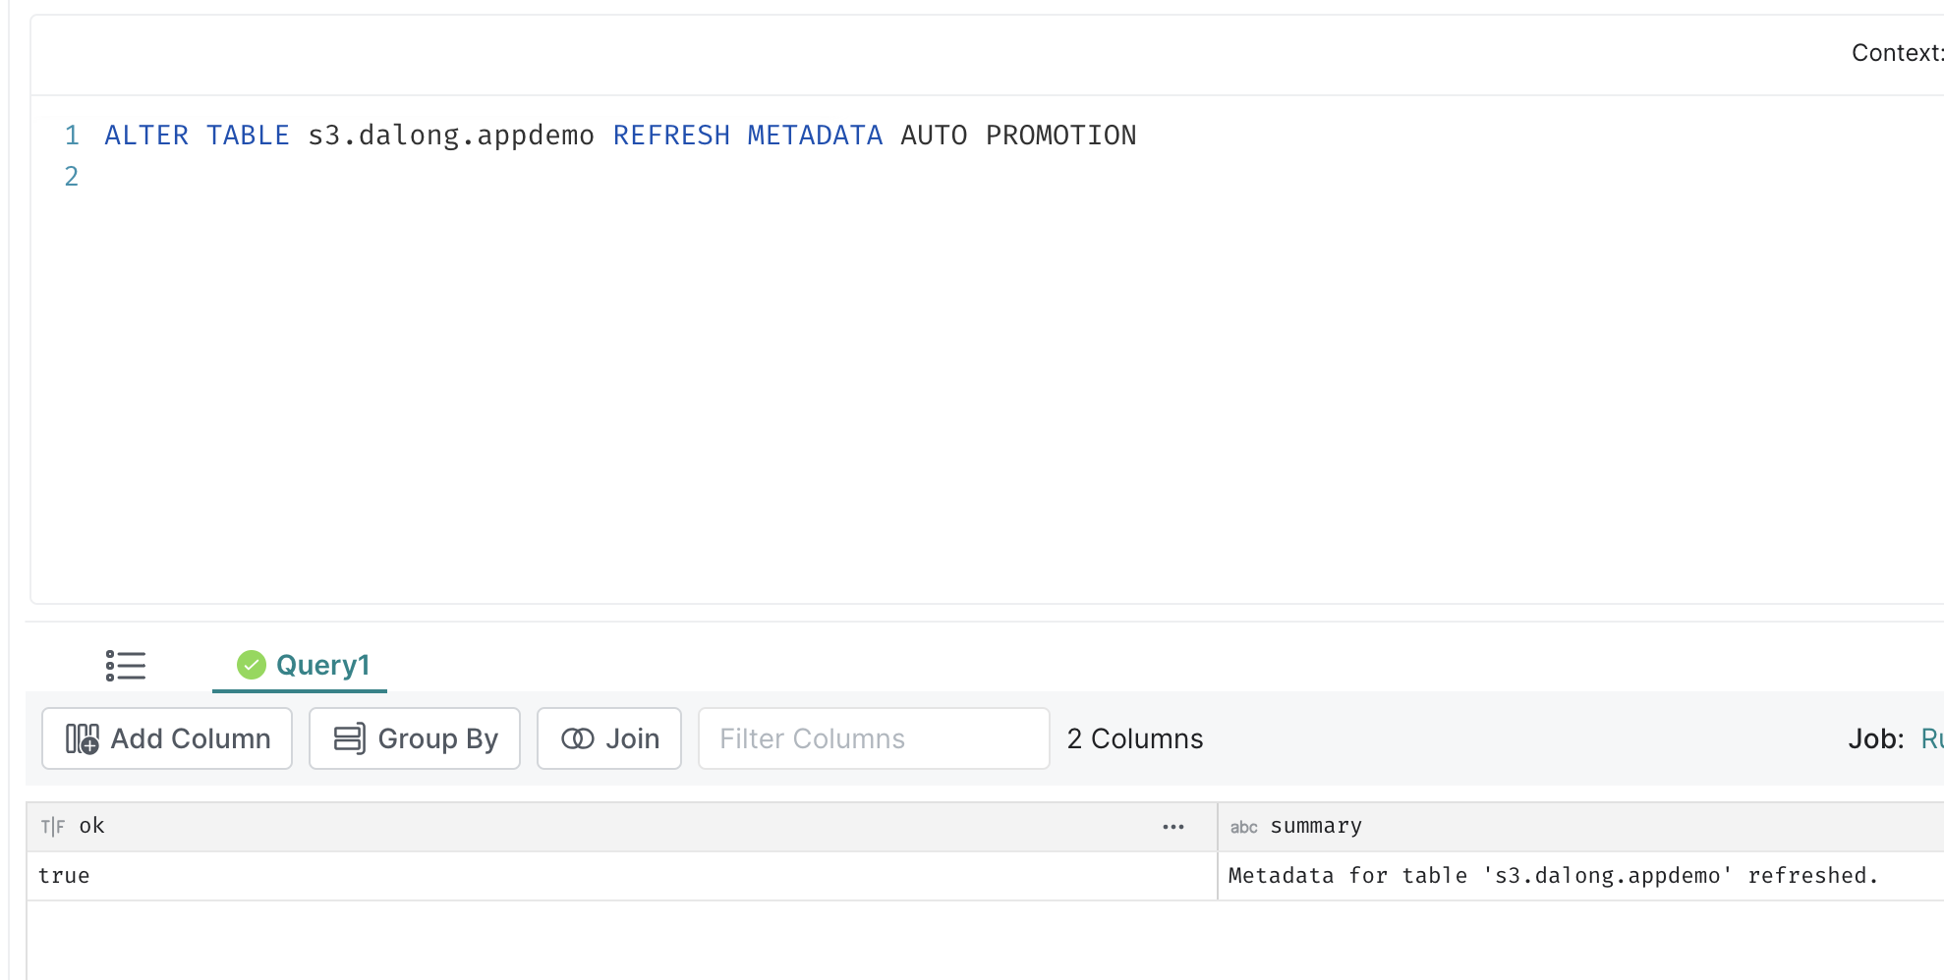
Task: Click the boolean type icon of ok column
Action: (x=53, y=827)
